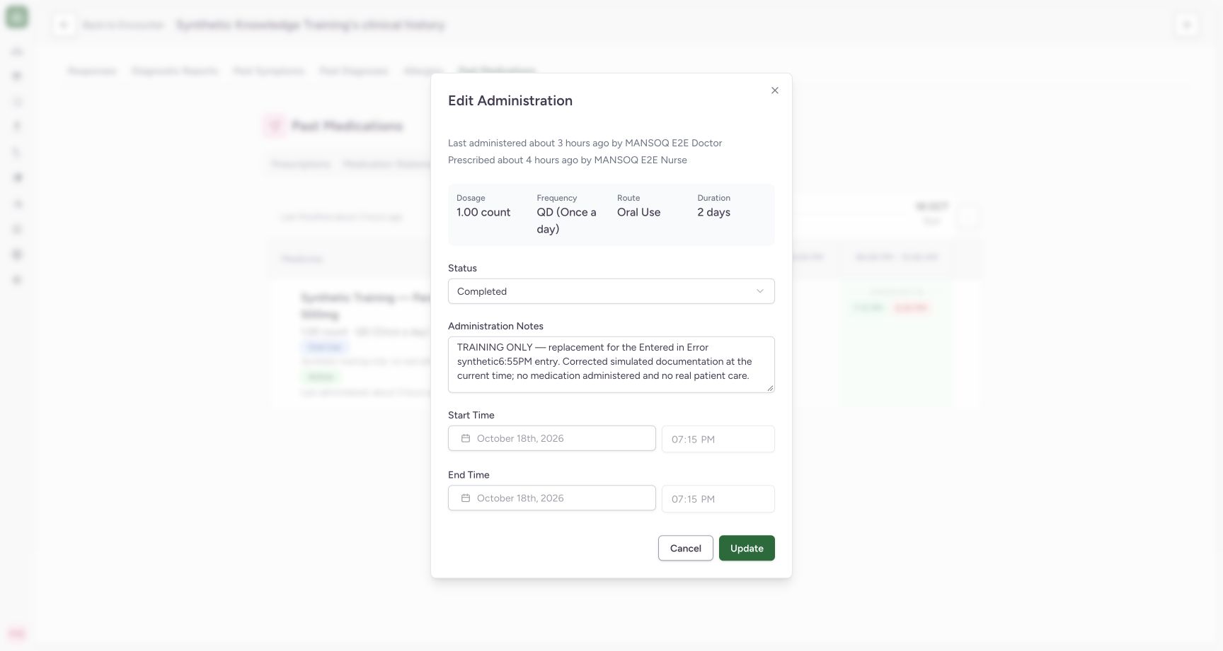Set the Start Time 07:15 PM field
This screenshot has height=651, width=1223.
pyautogui.click(x=718, y=439)
